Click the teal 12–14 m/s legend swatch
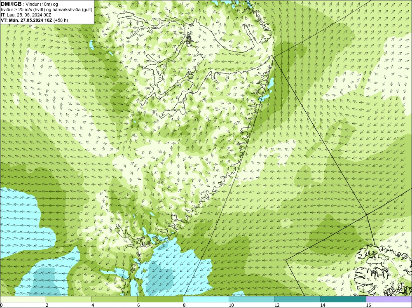This screenshot has height=308, width=412. tap(297, 299)
